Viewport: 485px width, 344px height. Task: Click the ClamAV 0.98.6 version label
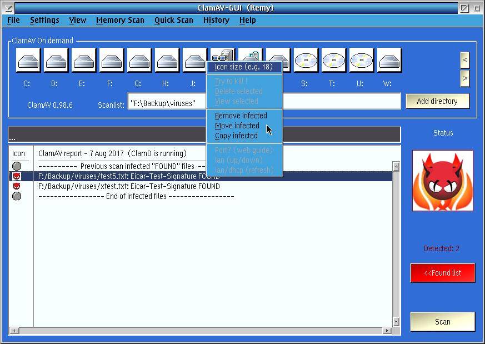click(50, 105)
